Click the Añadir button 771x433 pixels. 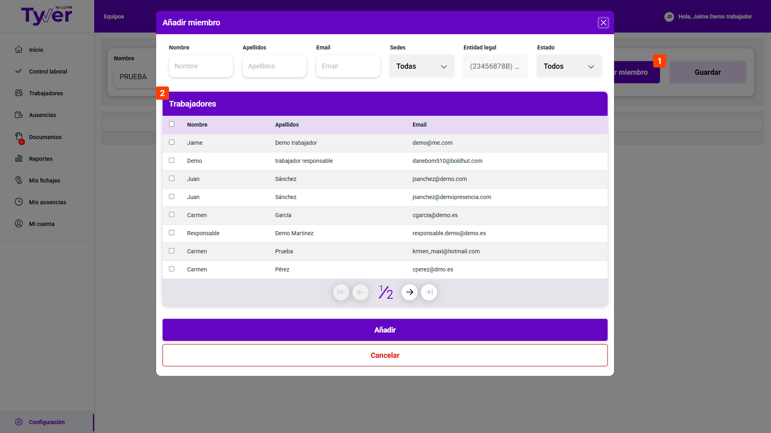[x=385, y=330]
